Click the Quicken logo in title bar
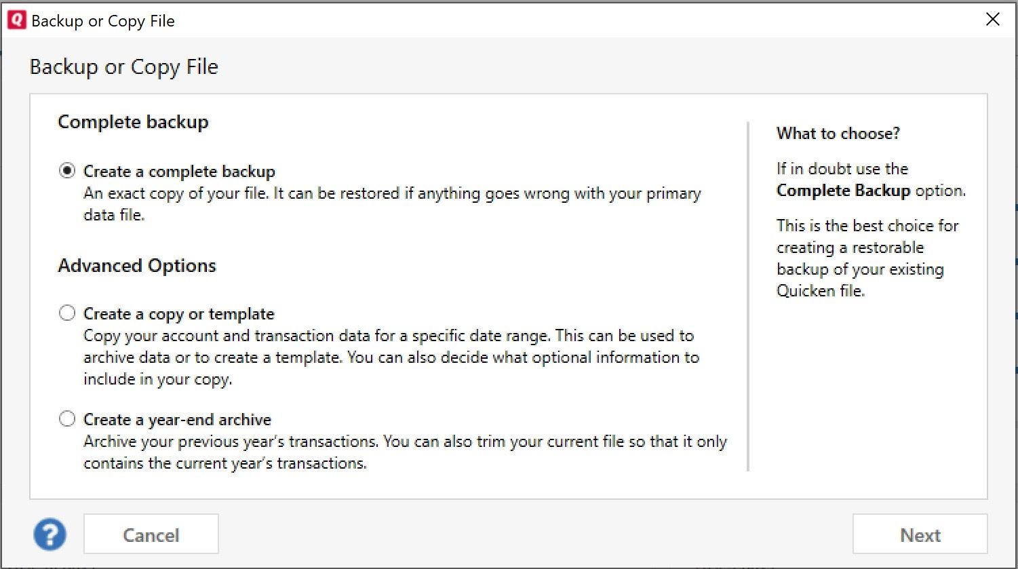This screenshot has height=569, width=1018. [x=16, y=20]
